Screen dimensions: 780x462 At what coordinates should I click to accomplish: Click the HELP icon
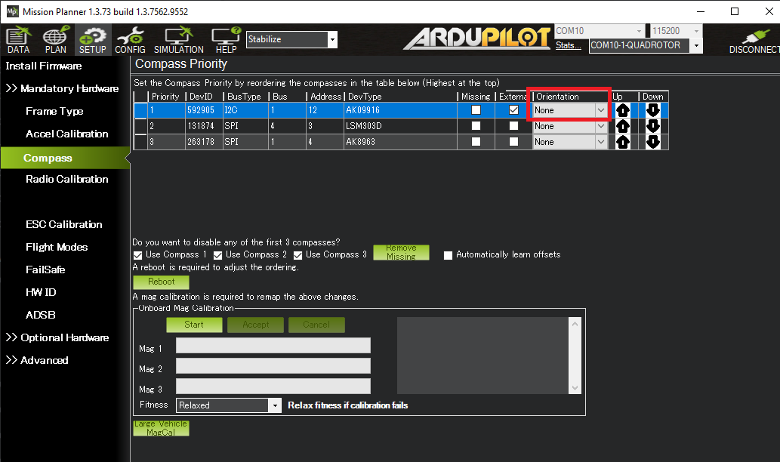click(x=224, y=38)
